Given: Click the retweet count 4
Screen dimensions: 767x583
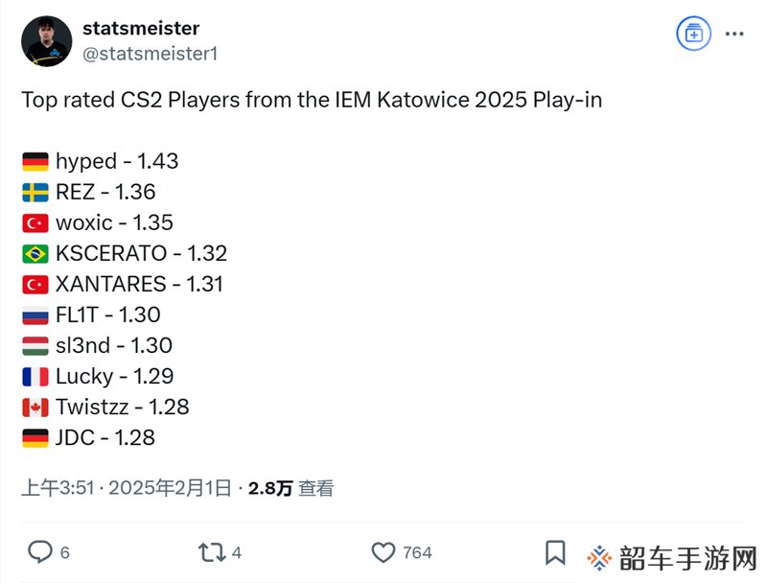Looking at the screenshot, I should (237, 552).
